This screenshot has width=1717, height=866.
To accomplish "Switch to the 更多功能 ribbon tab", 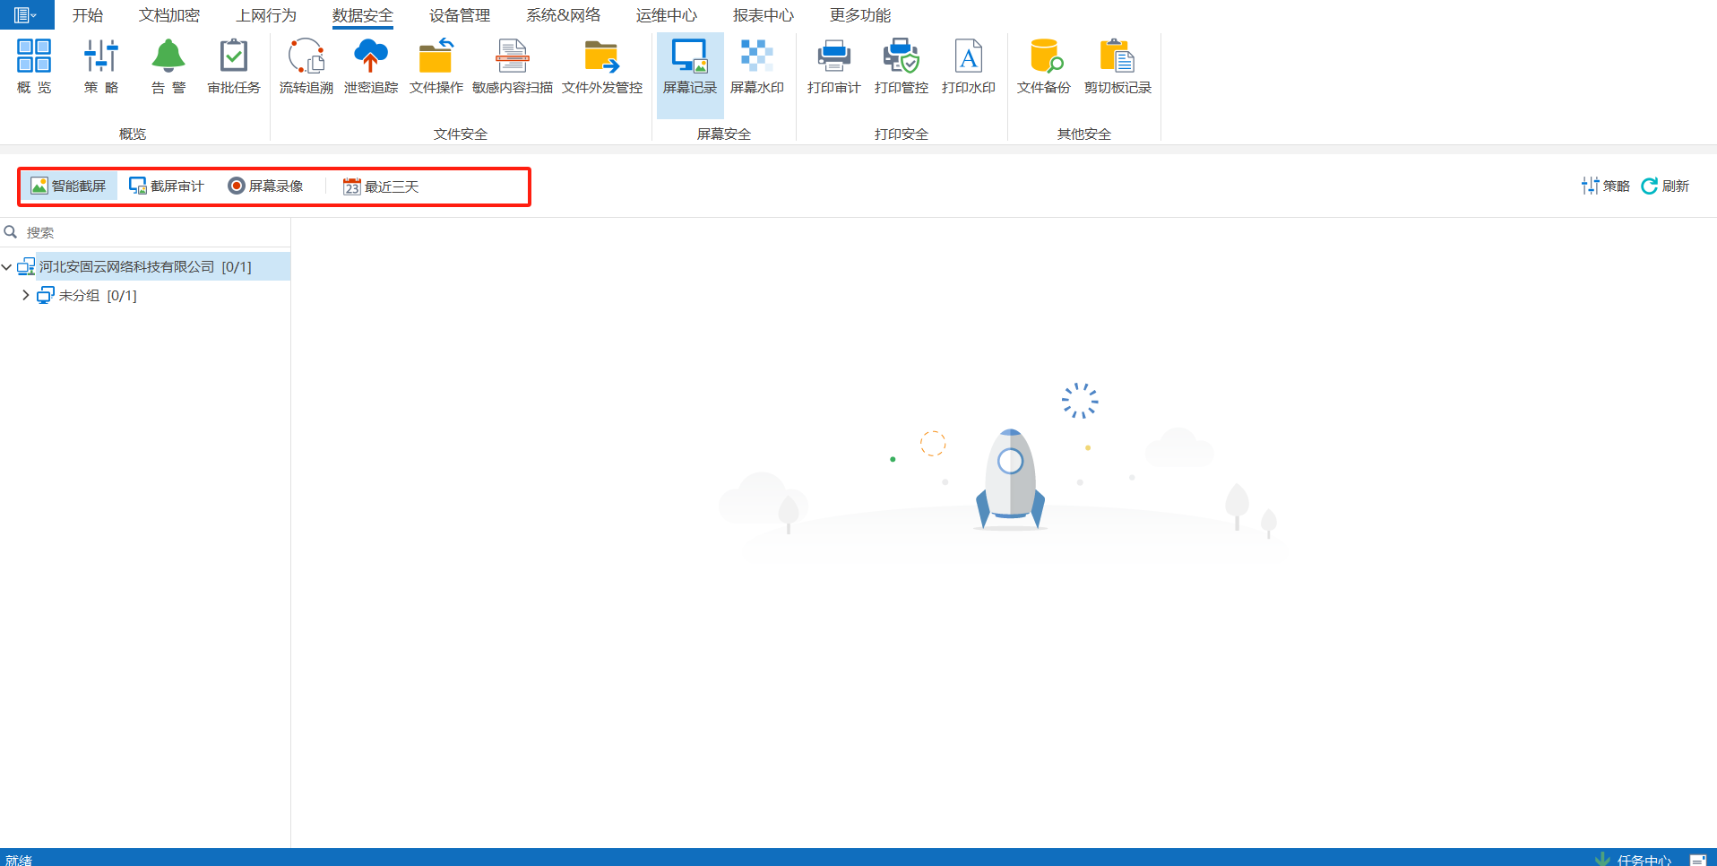I will [860, 15].
